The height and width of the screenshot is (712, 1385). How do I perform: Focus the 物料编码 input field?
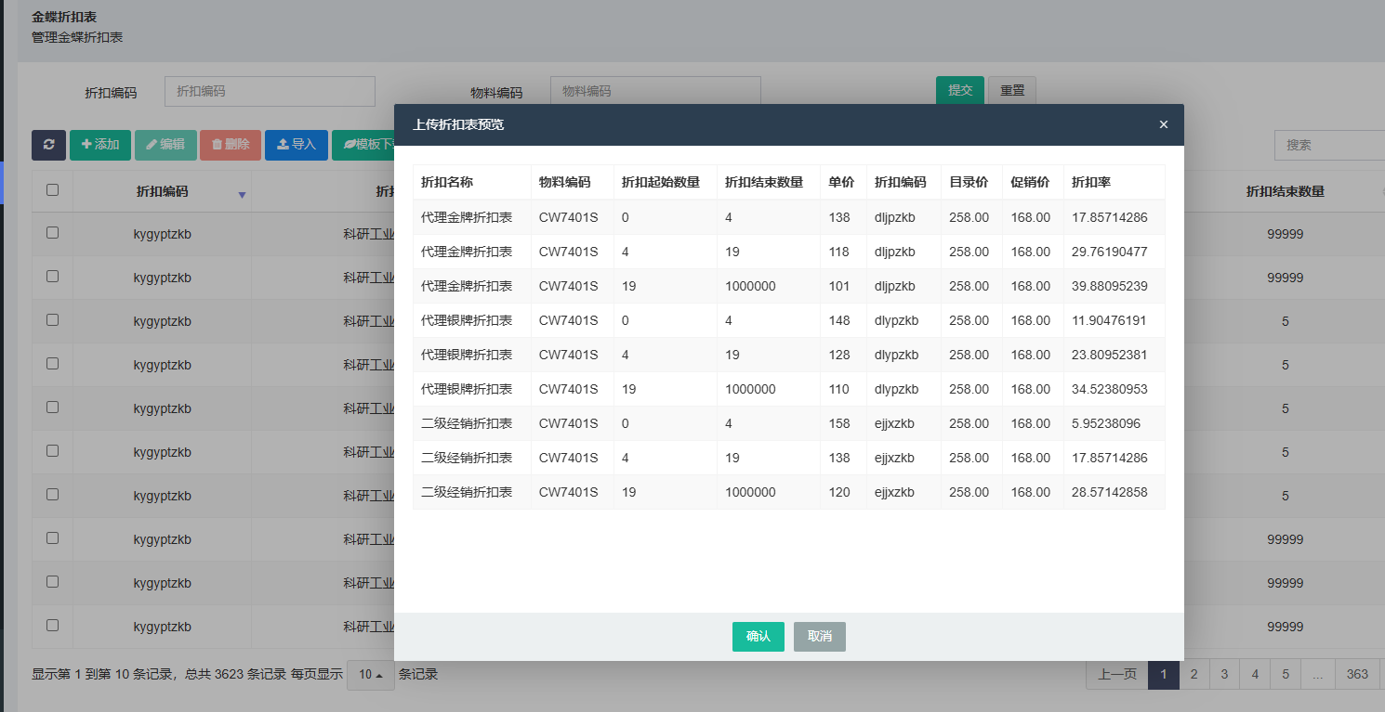click(x=655, y=91)
